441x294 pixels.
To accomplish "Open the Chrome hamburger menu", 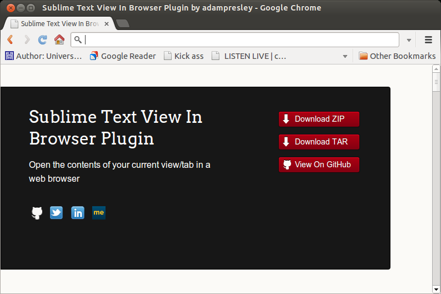I will 428,39.
